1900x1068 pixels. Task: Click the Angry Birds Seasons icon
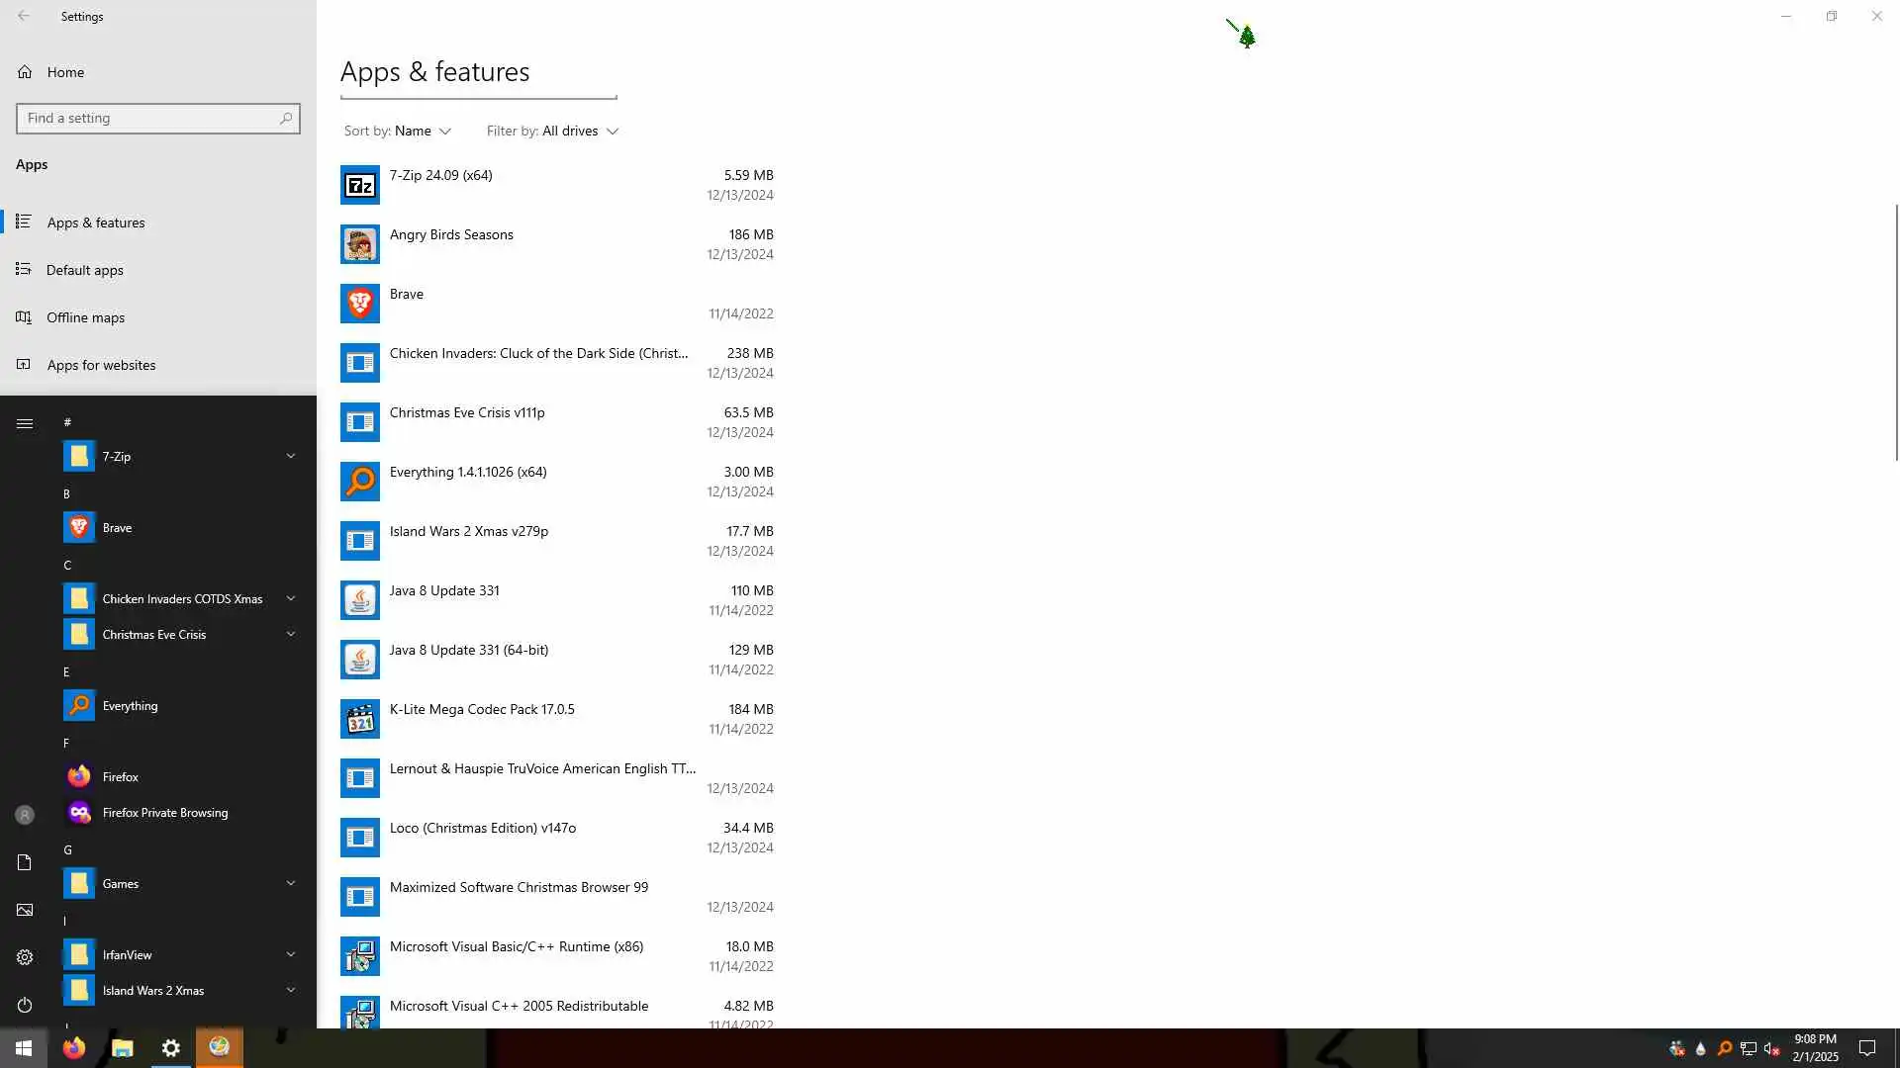(359, 244)
